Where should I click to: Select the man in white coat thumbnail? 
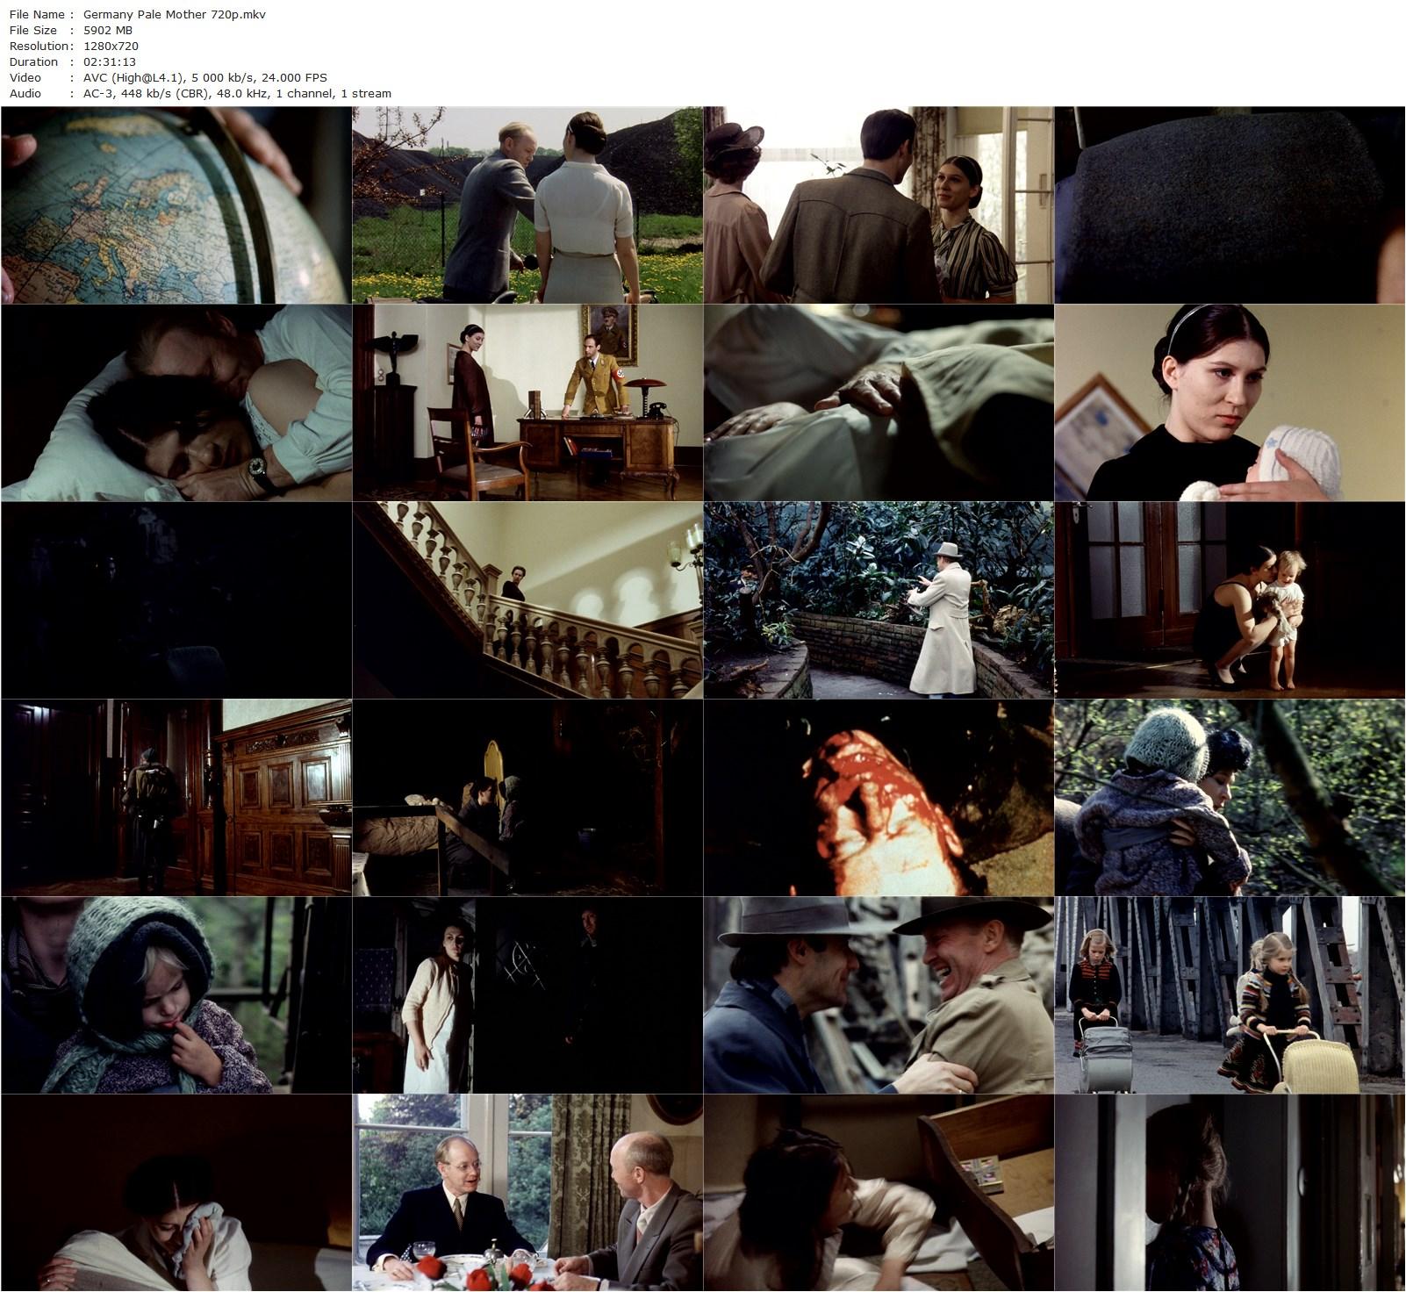click(878, 600)
